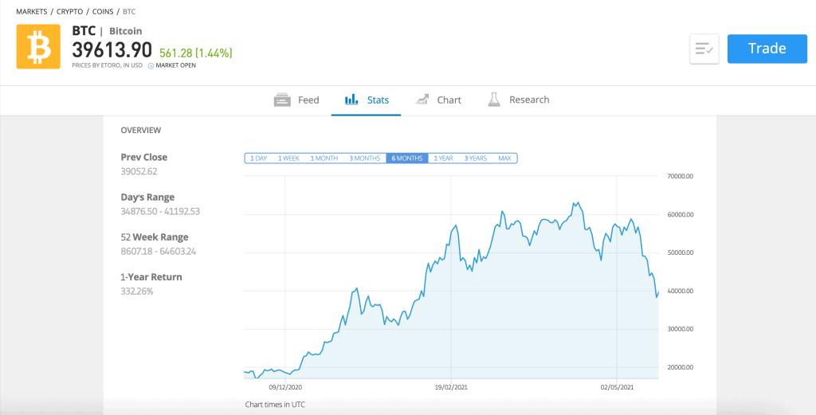Screen dimensions: 816x415
Task: Click the Day's Range label
Action: tap(147, 197)
